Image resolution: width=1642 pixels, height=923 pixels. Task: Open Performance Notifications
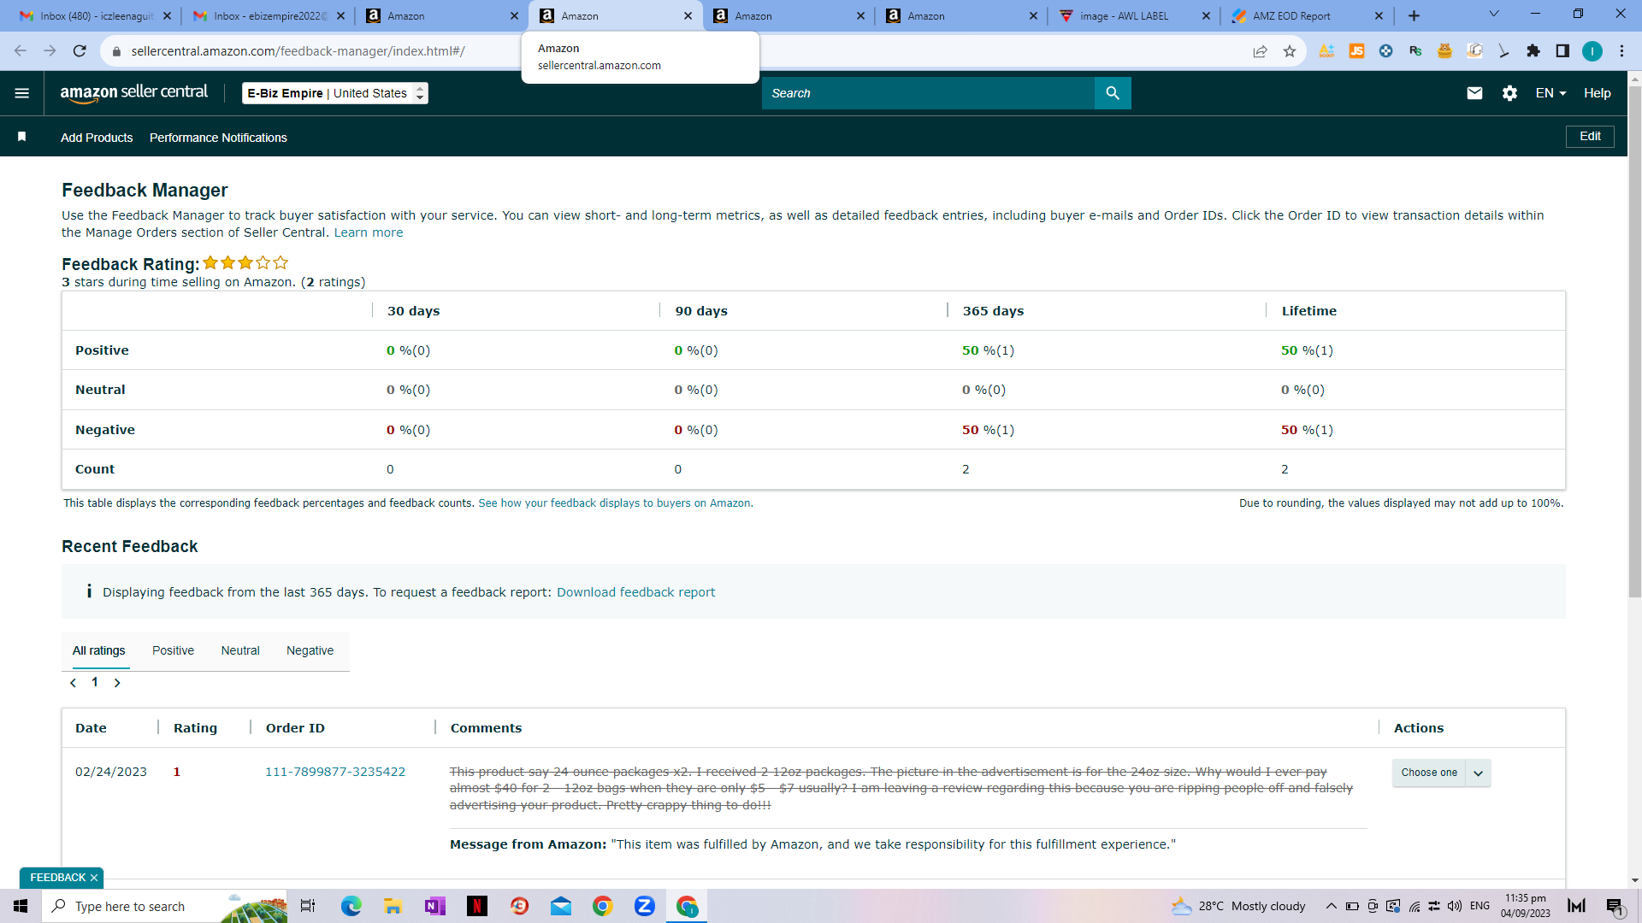point(218,138)
